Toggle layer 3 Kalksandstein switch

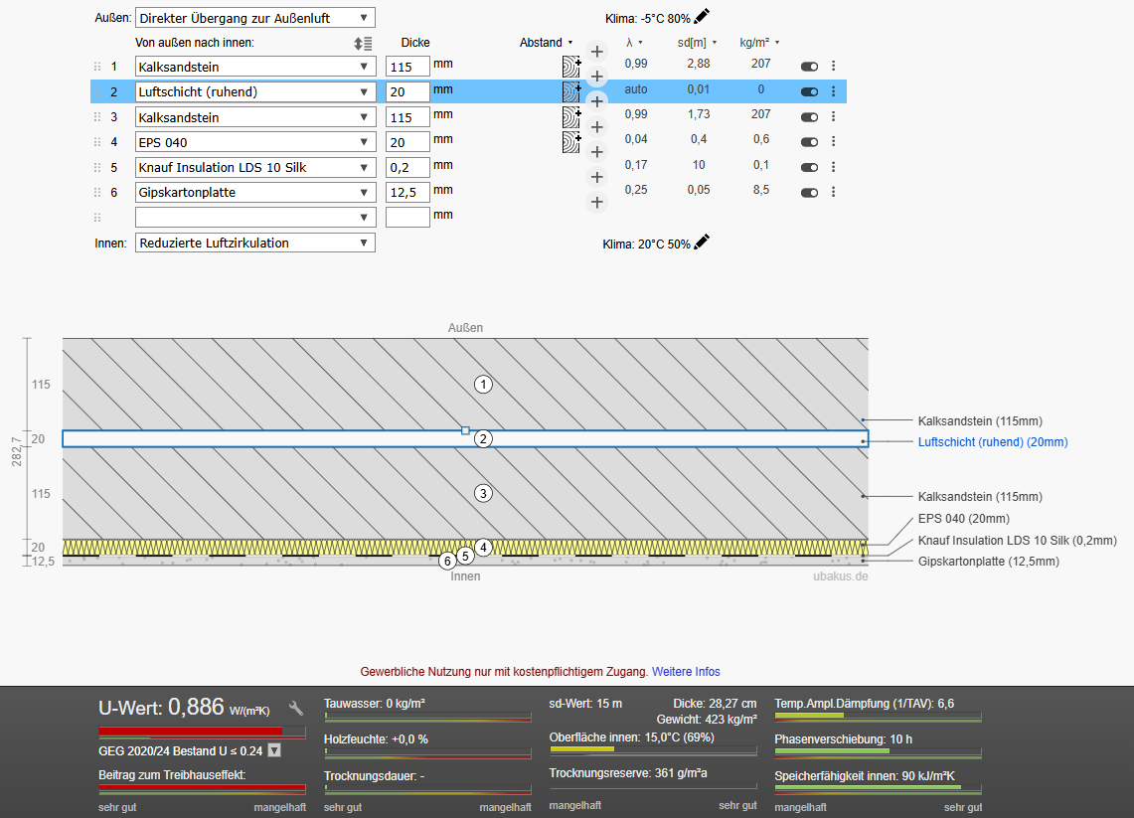(x=809, y=117)
